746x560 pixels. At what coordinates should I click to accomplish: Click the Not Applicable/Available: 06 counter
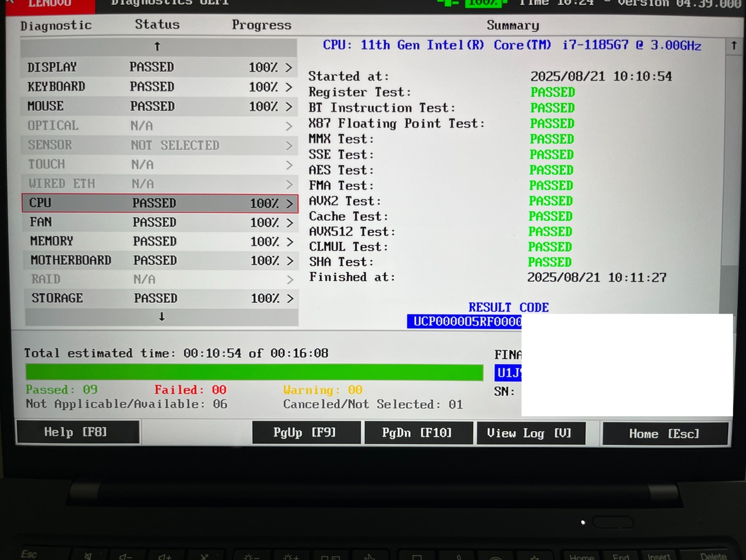pyautogui.click(x=126, y=404)
